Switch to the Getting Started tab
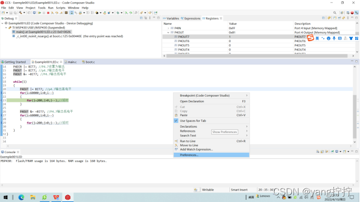 [14, 62]
